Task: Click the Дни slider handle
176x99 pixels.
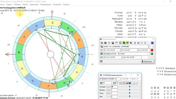Action: coord(130,96)
